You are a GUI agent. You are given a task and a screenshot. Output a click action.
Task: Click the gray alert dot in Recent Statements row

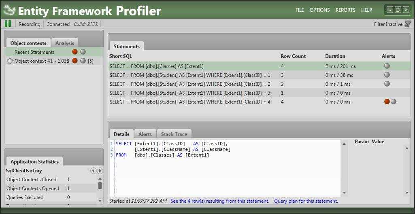click(83, 52)
